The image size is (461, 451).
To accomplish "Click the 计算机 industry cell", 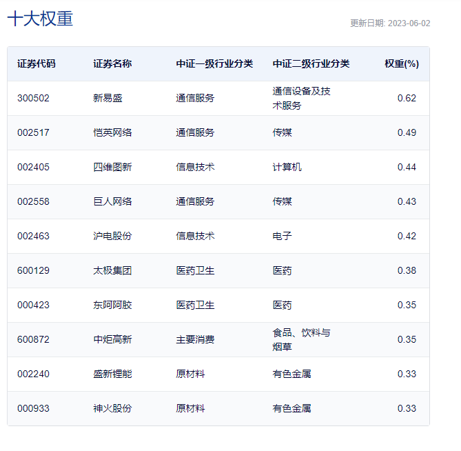I will pos(287,167).
